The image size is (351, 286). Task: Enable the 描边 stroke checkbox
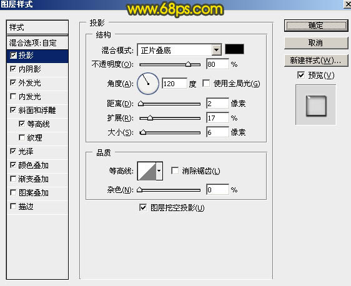(x=13, y=206)
